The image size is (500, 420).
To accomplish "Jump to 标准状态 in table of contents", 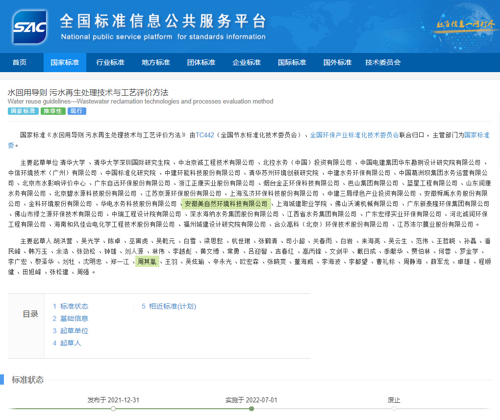I will pos(71,306).
